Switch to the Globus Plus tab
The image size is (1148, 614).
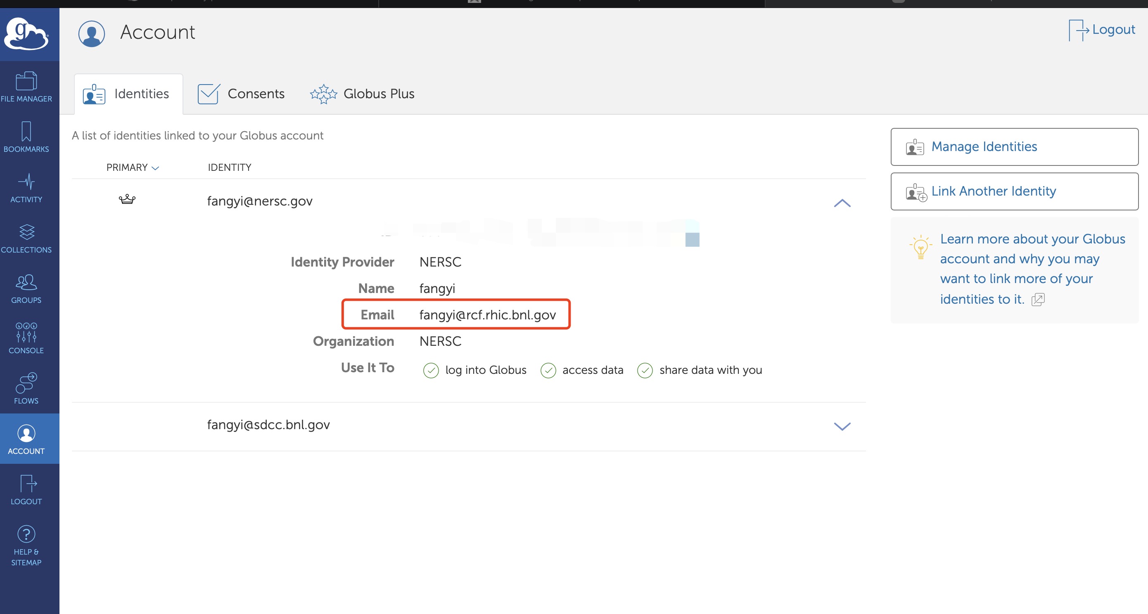[x=362, y=94]
